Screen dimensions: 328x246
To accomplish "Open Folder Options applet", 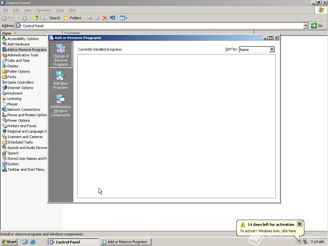I will pyautogui.click(x=16, y=71).
